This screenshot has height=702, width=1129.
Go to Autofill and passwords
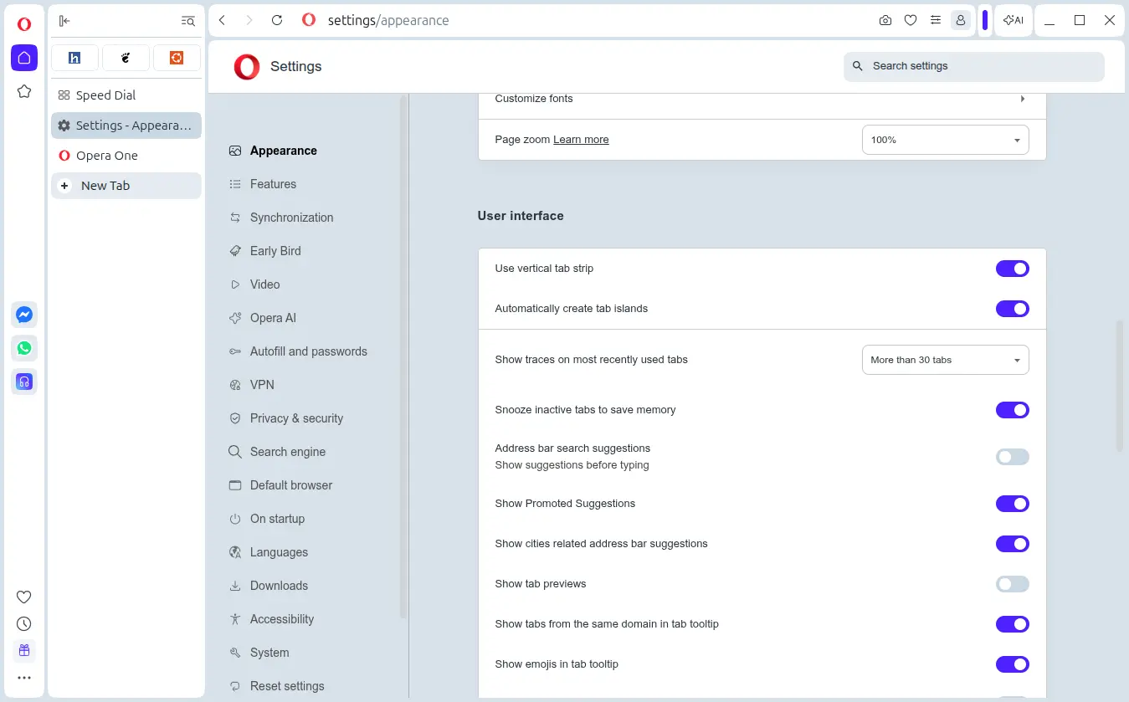click(x=298, y=351)
